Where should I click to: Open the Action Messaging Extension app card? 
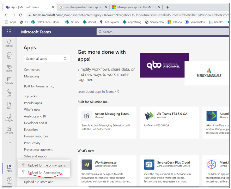point(107,122)
